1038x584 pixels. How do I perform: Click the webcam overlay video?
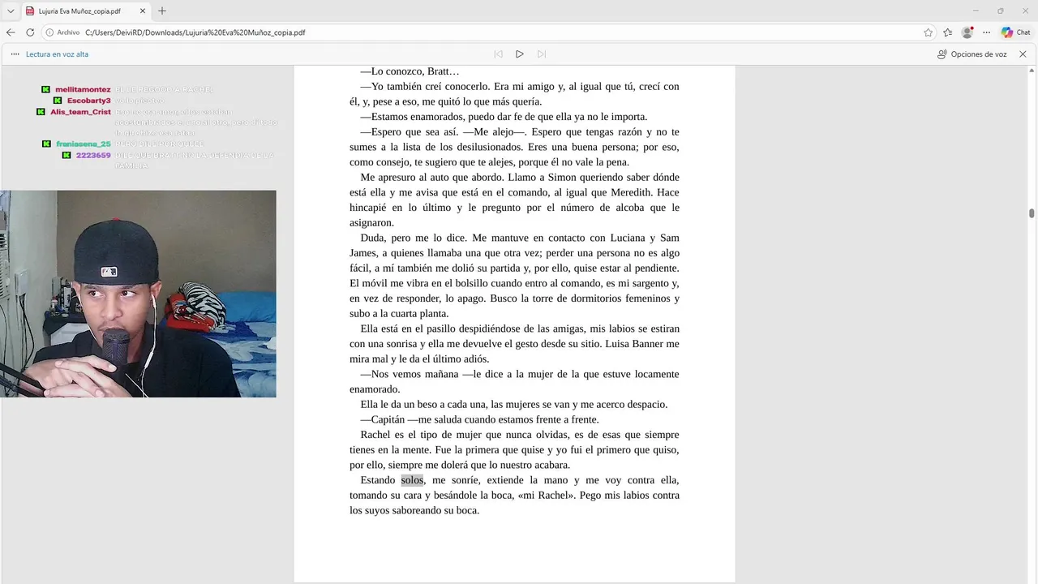click(x=138, y=294)
